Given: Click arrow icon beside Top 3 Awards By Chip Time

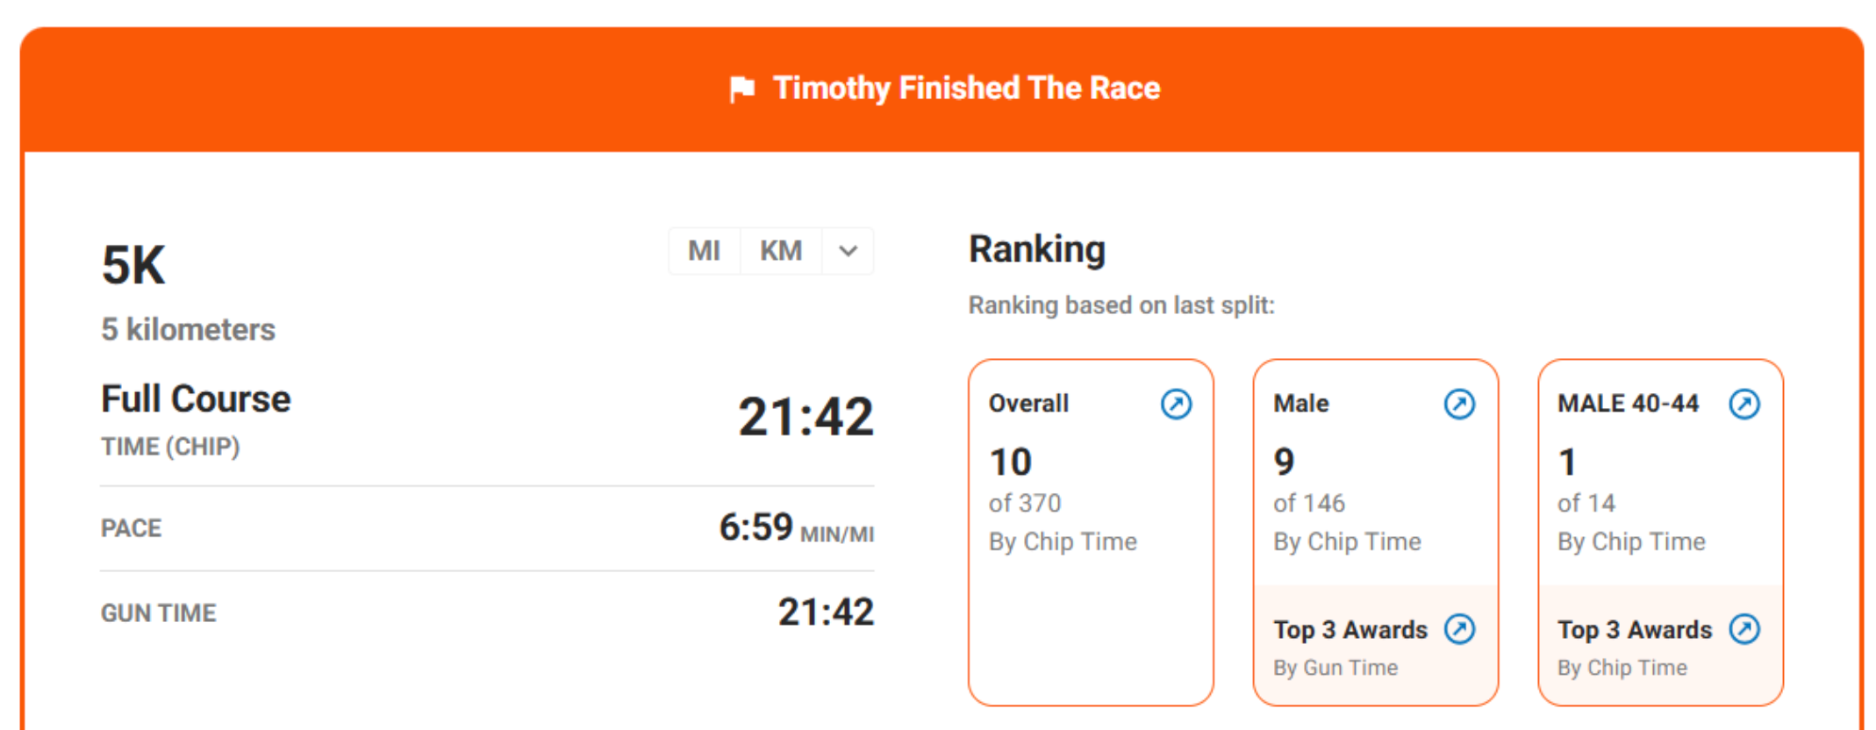Looking at the screenshot, I should tap(1744, 629).
